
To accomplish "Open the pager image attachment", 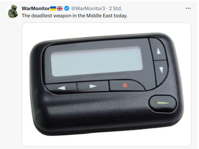I will (107, 85).
